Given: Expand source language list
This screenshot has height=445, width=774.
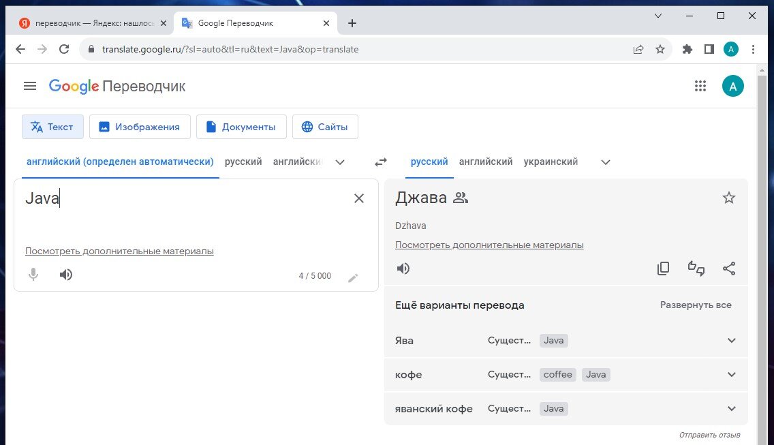Looking at the screenshot, I should pyautogui.click(x=339, y=162).
